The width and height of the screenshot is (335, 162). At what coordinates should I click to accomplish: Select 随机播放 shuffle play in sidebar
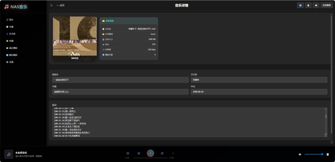point(13,55)
